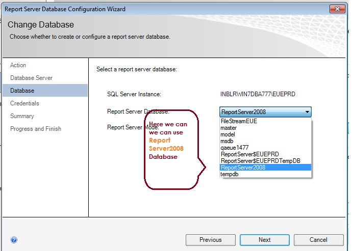Select ReportServer$EUEPRDTempDB database option
Viewport: 352px width, 251px height.
click(x=265, y=161)
